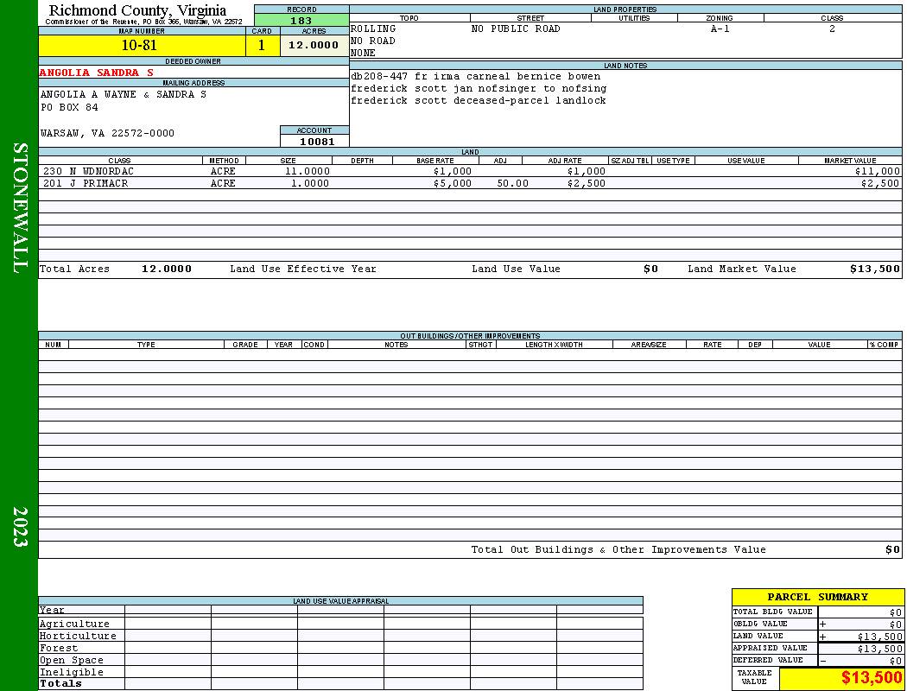Click street value NO PUBLIC ROAD

[x=516, y=29]
